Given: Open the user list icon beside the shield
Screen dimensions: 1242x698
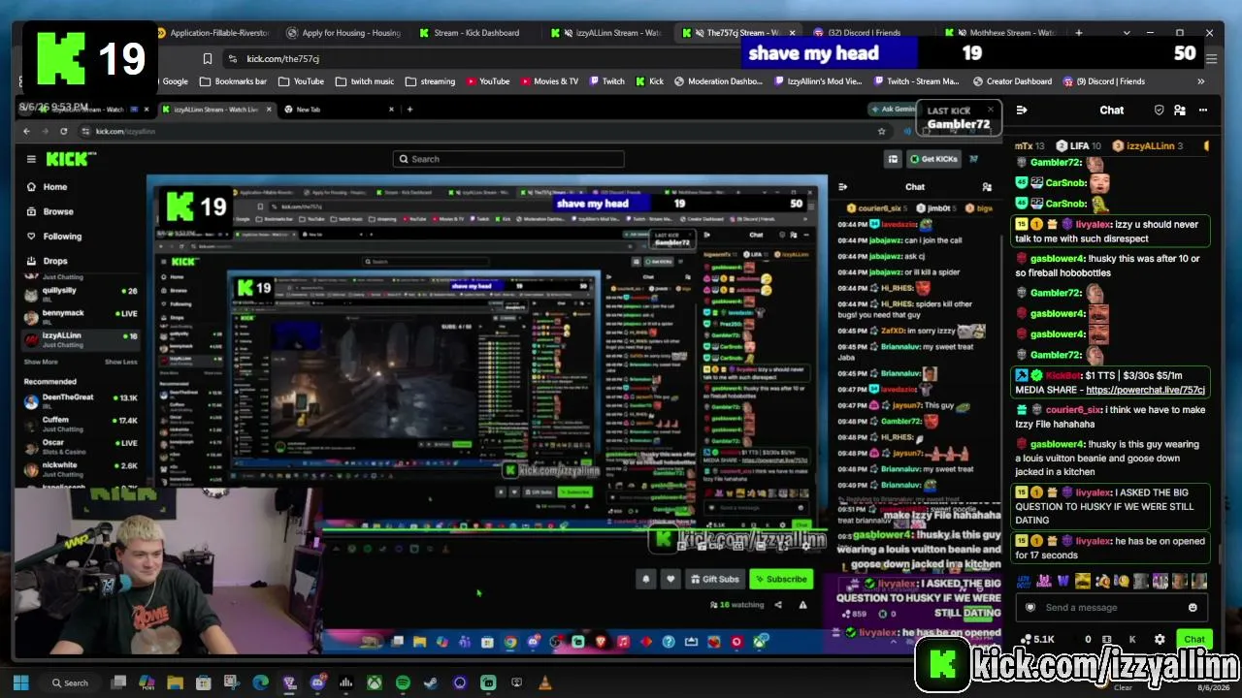Looking at the screenshot, I should tap(1180, 111).
